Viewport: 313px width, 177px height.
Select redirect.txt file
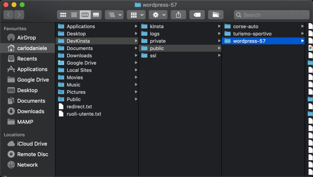click(x=97, y=107)
